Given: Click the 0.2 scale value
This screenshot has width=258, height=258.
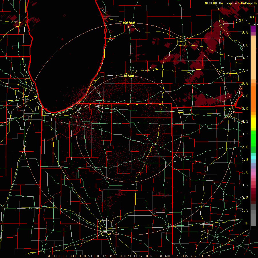Looking at the screenshot, I should tap(245, 185).
